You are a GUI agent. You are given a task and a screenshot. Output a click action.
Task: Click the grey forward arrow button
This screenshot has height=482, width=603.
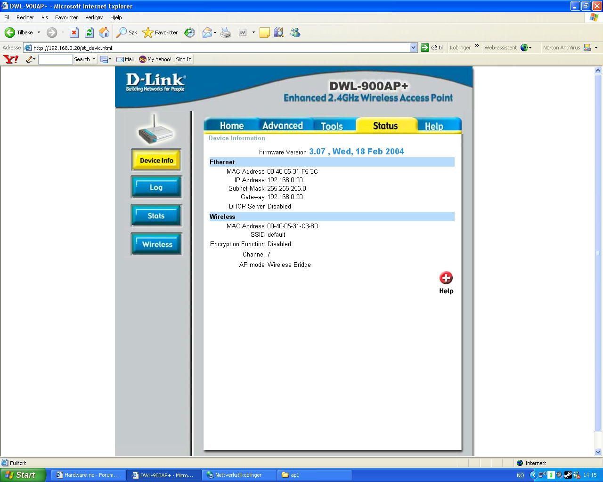pos(52,32)
